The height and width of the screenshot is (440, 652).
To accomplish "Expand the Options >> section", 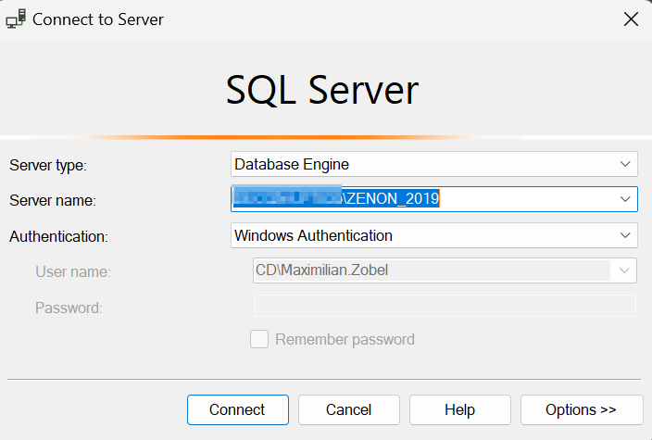I will [582, 409].
